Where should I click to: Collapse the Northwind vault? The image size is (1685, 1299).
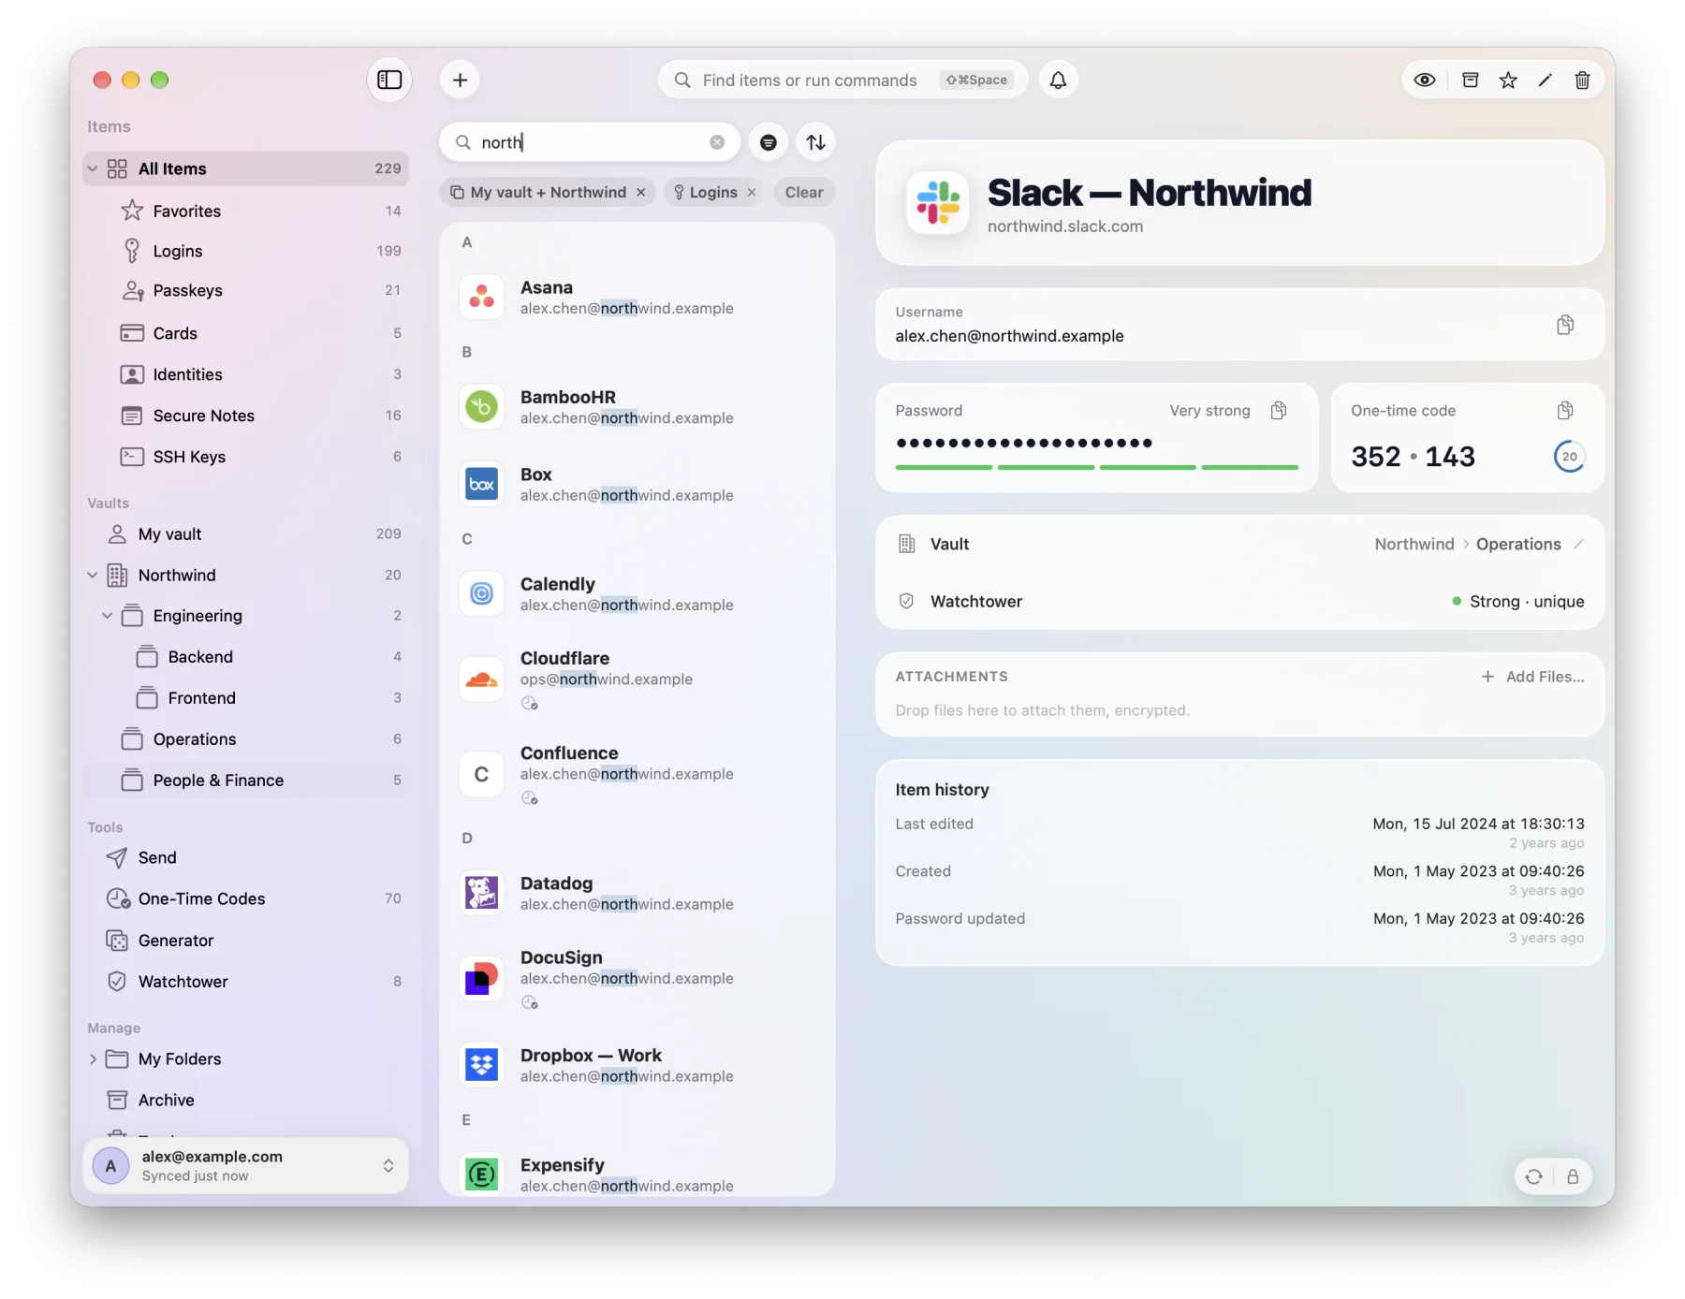tap(92, 575)
